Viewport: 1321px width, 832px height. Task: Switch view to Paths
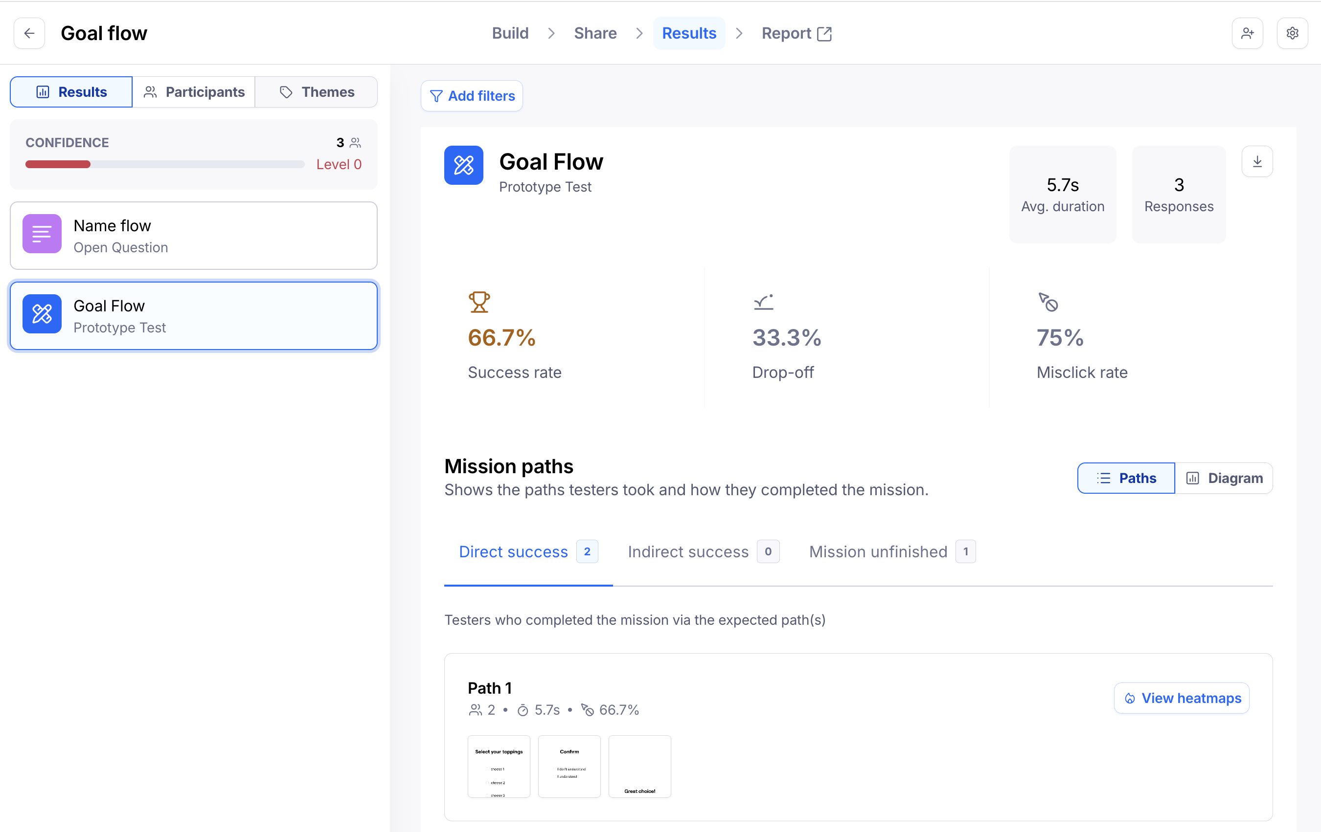click(x=1126, y=478)
